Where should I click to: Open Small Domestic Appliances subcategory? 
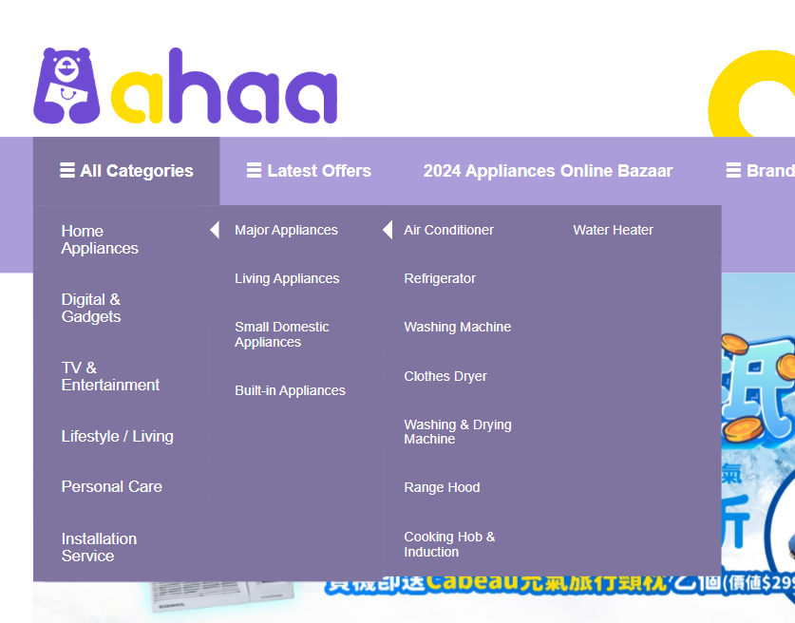[x=282, y=334]
